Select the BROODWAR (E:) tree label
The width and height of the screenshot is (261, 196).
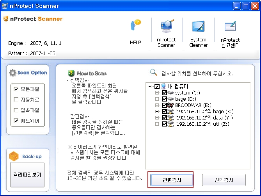[x=193, y=105]
